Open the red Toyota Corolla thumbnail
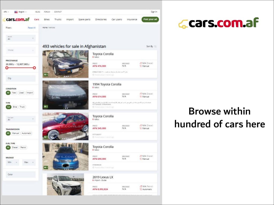 click(x=65, y=126)
